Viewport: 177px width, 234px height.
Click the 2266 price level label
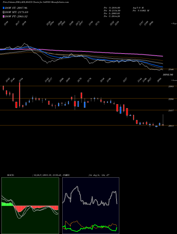[x=171, y=99]
